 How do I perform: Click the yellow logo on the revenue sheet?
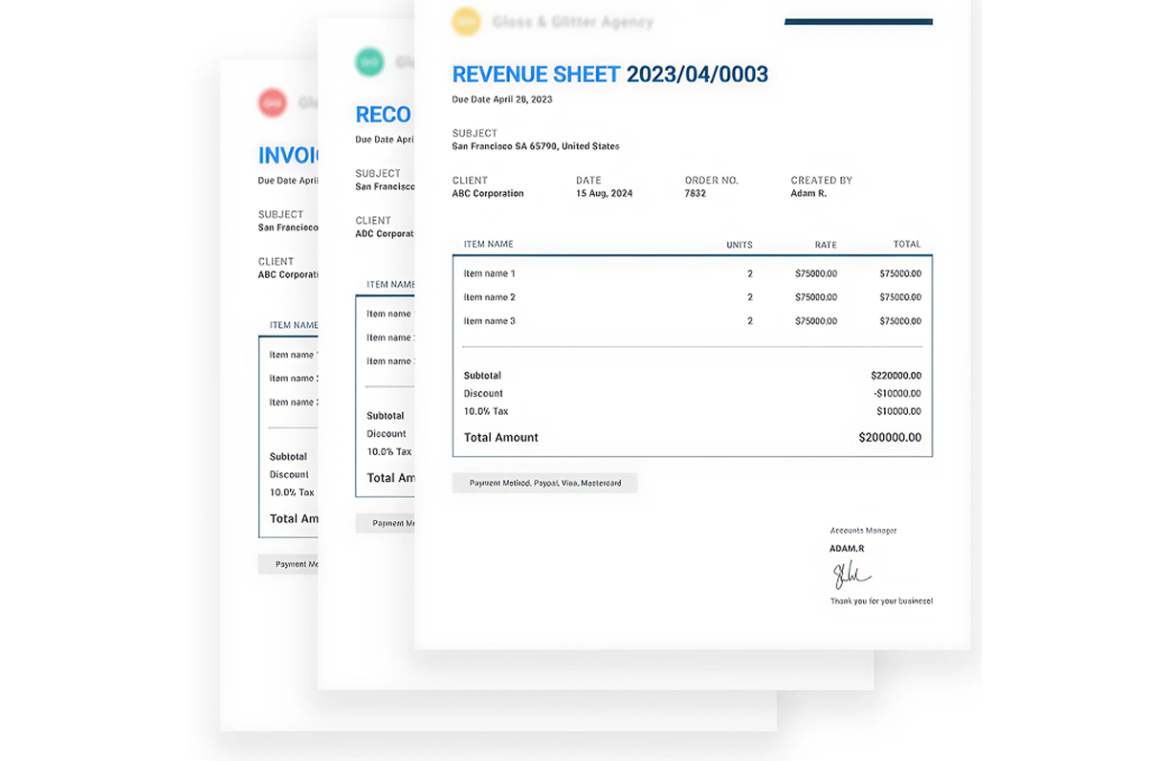coord(466,21)
